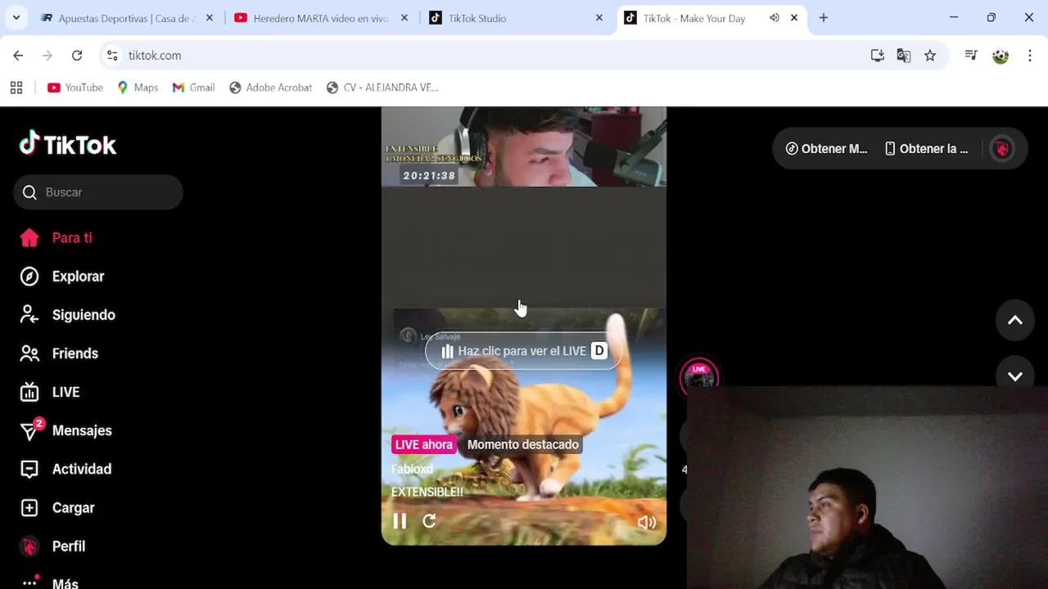The width and height of the screenshot is (1048, 589).
Task: Open the Adobe Acrobat bookmark
Action: 270,88
